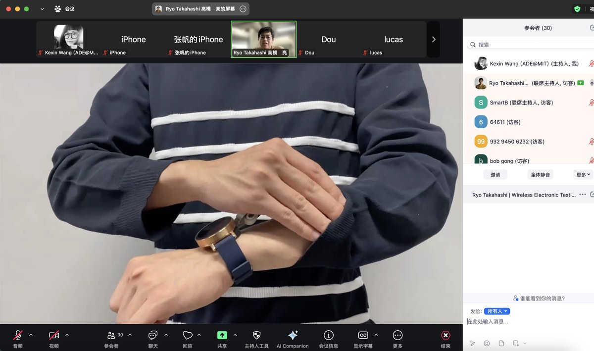594x351 pixels.
Task: Unmute microphone using the 音频 icon
Action: pos(18,335)
